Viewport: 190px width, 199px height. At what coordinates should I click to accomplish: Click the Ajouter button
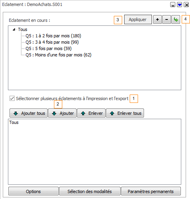point(62,113)
